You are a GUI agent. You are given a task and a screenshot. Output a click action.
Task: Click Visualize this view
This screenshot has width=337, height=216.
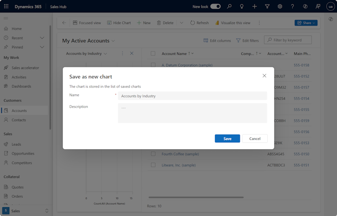click(x=233, y=23)
